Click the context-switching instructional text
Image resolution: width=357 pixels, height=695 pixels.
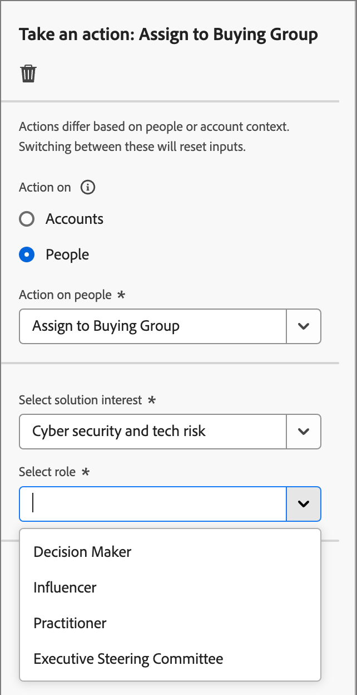156,136
